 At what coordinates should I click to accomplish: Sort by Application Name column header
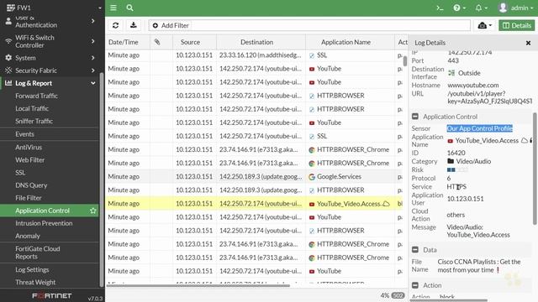coord(345,42)
